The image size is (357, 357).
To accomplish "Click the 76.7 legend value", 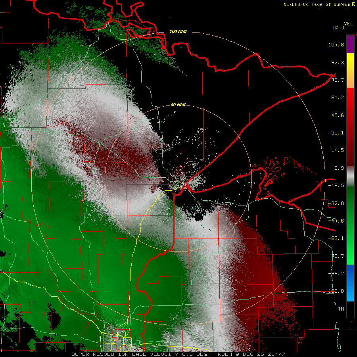I will coord(338,80).
